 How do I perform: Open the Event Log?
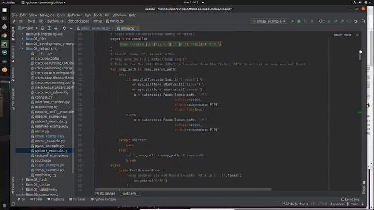350,199
